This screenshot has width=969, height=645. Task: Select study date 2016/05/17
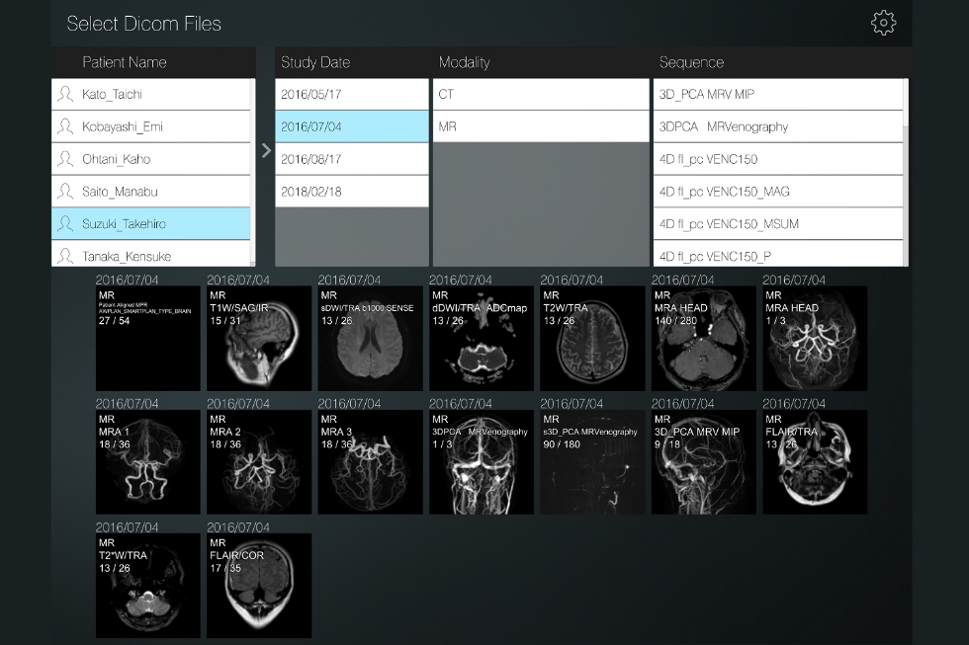point(351,95)
